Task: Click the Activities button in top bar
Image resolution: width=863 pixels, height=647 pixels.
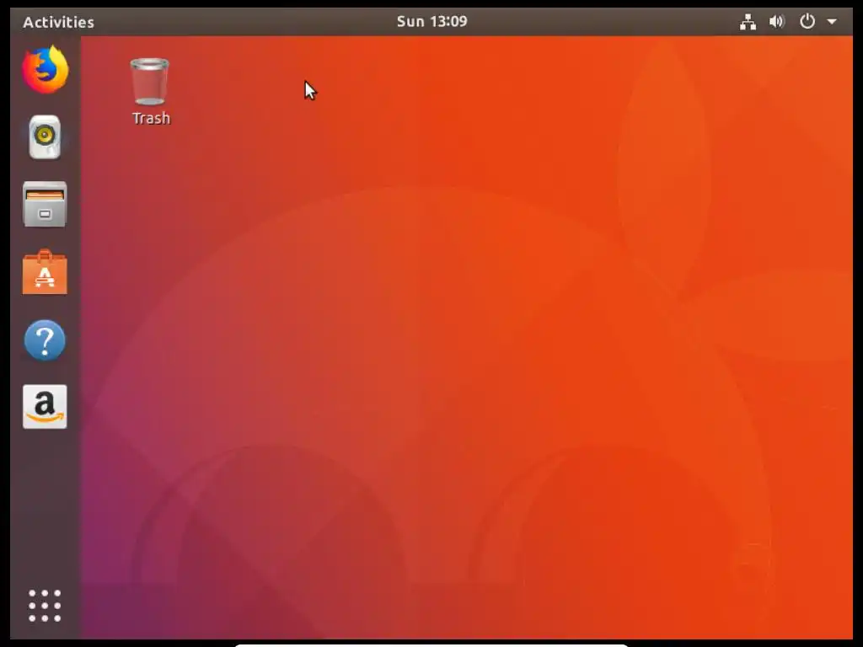Action: (58, 22)
